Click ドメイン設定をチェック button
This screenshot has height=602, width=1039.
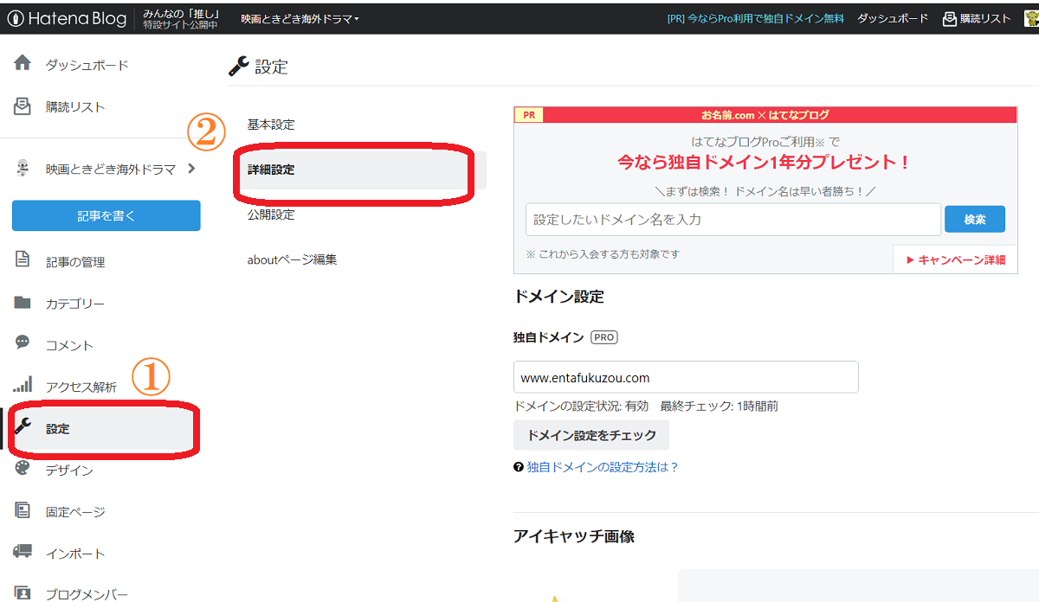tap(591, 435)
